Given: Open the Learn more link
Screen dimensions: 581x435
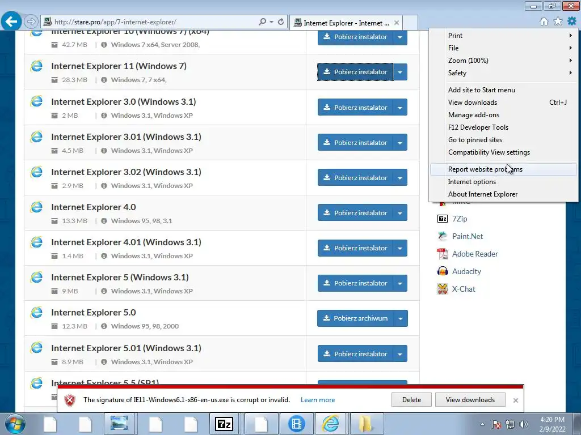Looking at the screenshot, I should tap(318, 400).
